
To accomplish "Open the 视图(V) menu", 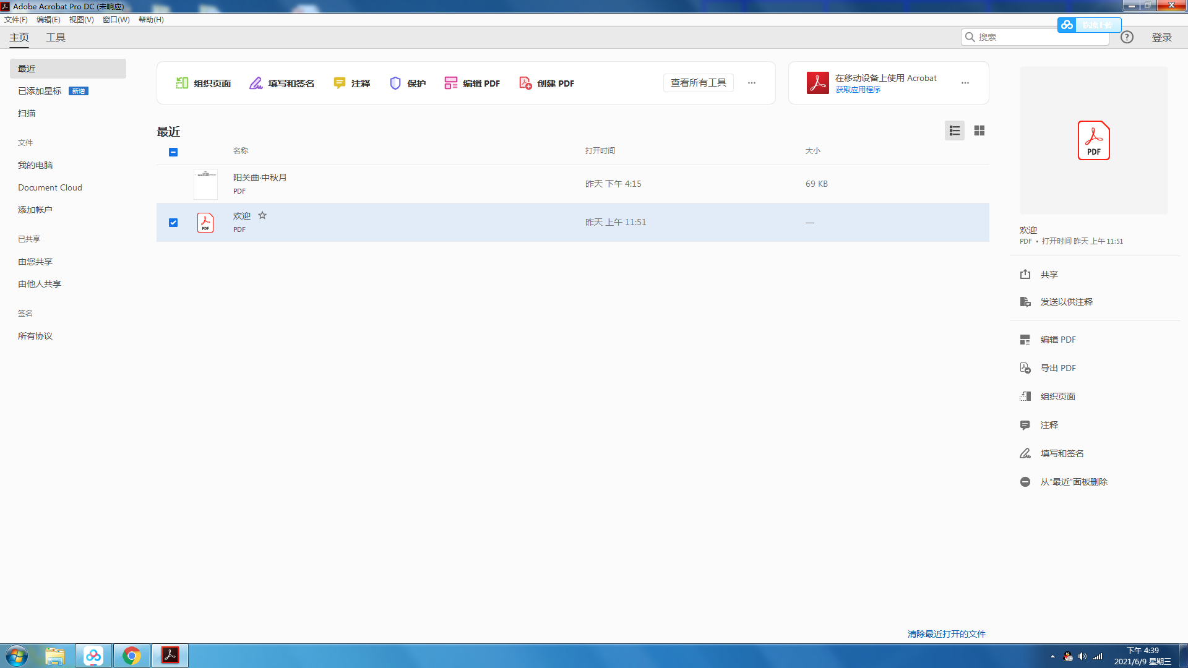I will (x=81, y=20).
